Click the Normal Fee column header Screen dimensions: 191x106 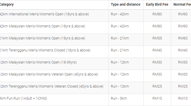pos(182,4)
